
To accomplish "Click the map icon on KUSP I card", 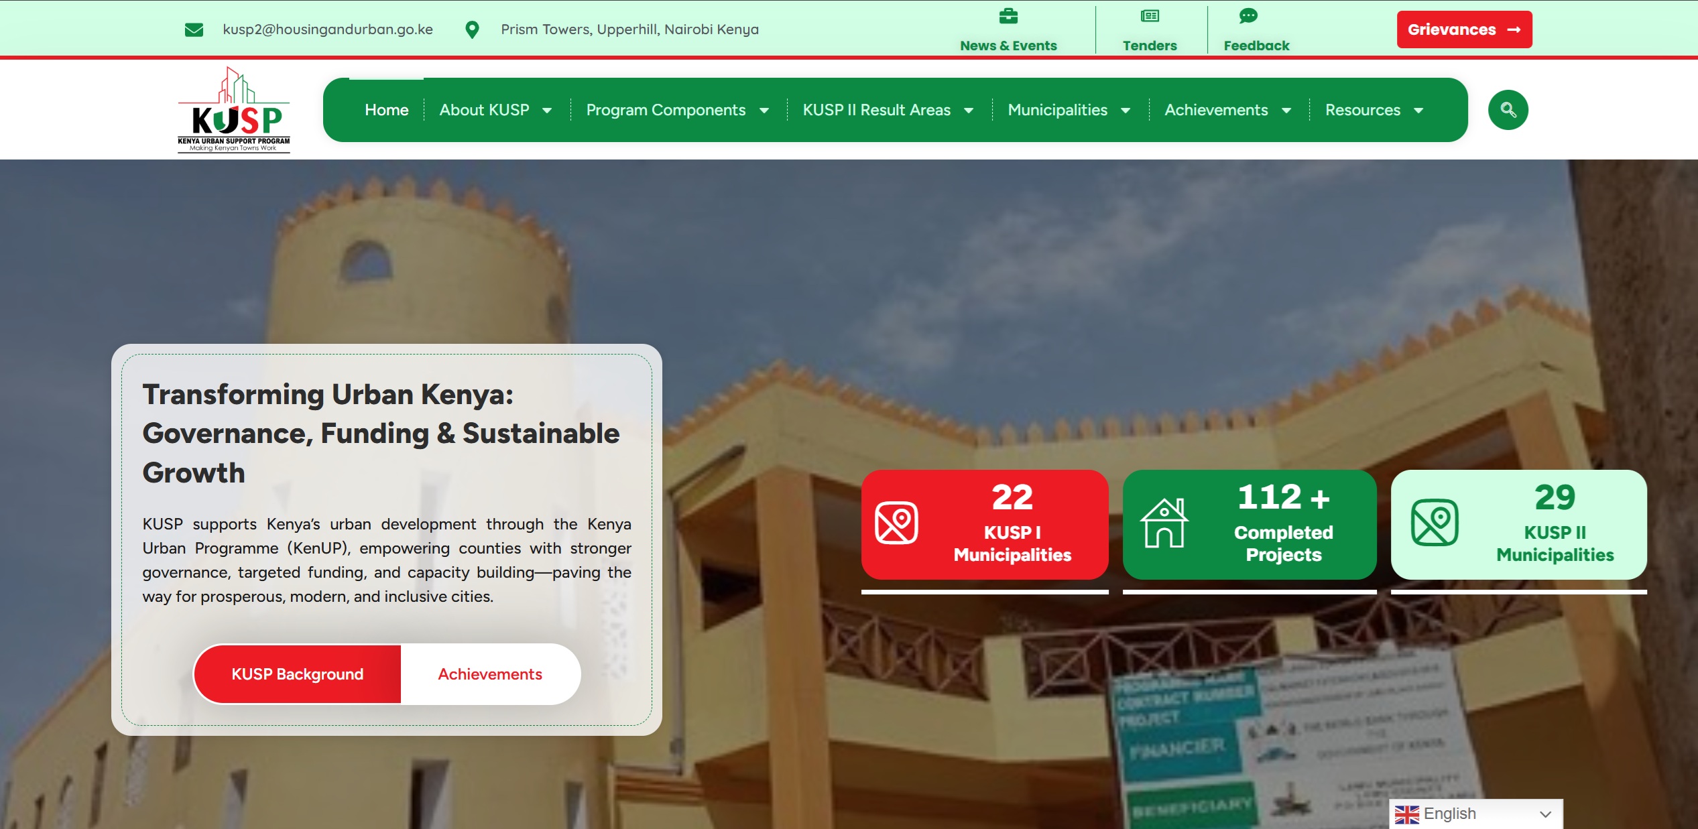I will pos(896,523).
